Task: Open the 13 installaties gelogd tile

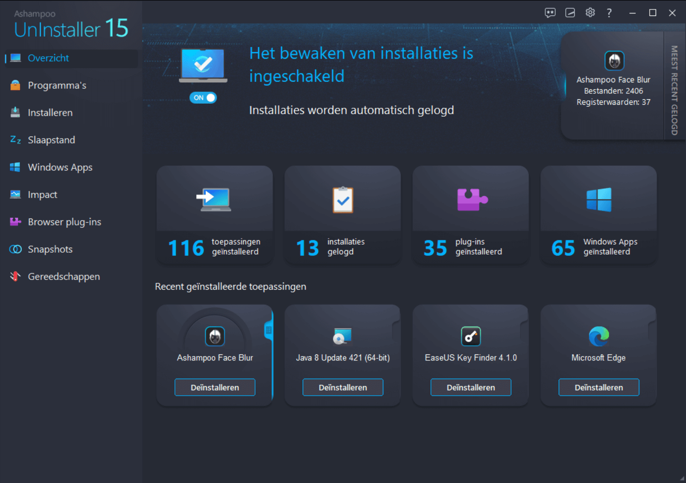Action: pyautogui.click(x=343, y=215)
